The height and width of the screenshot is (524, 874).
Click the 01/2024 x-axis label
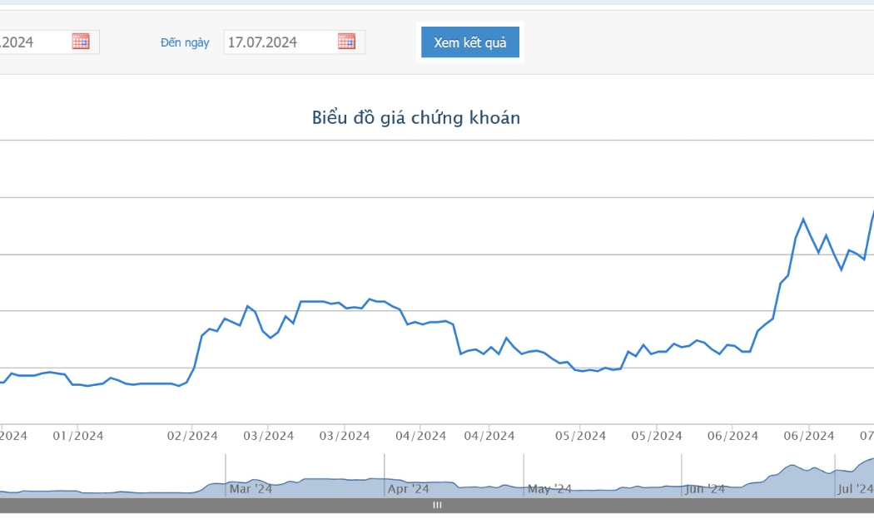tap(78, 436)
